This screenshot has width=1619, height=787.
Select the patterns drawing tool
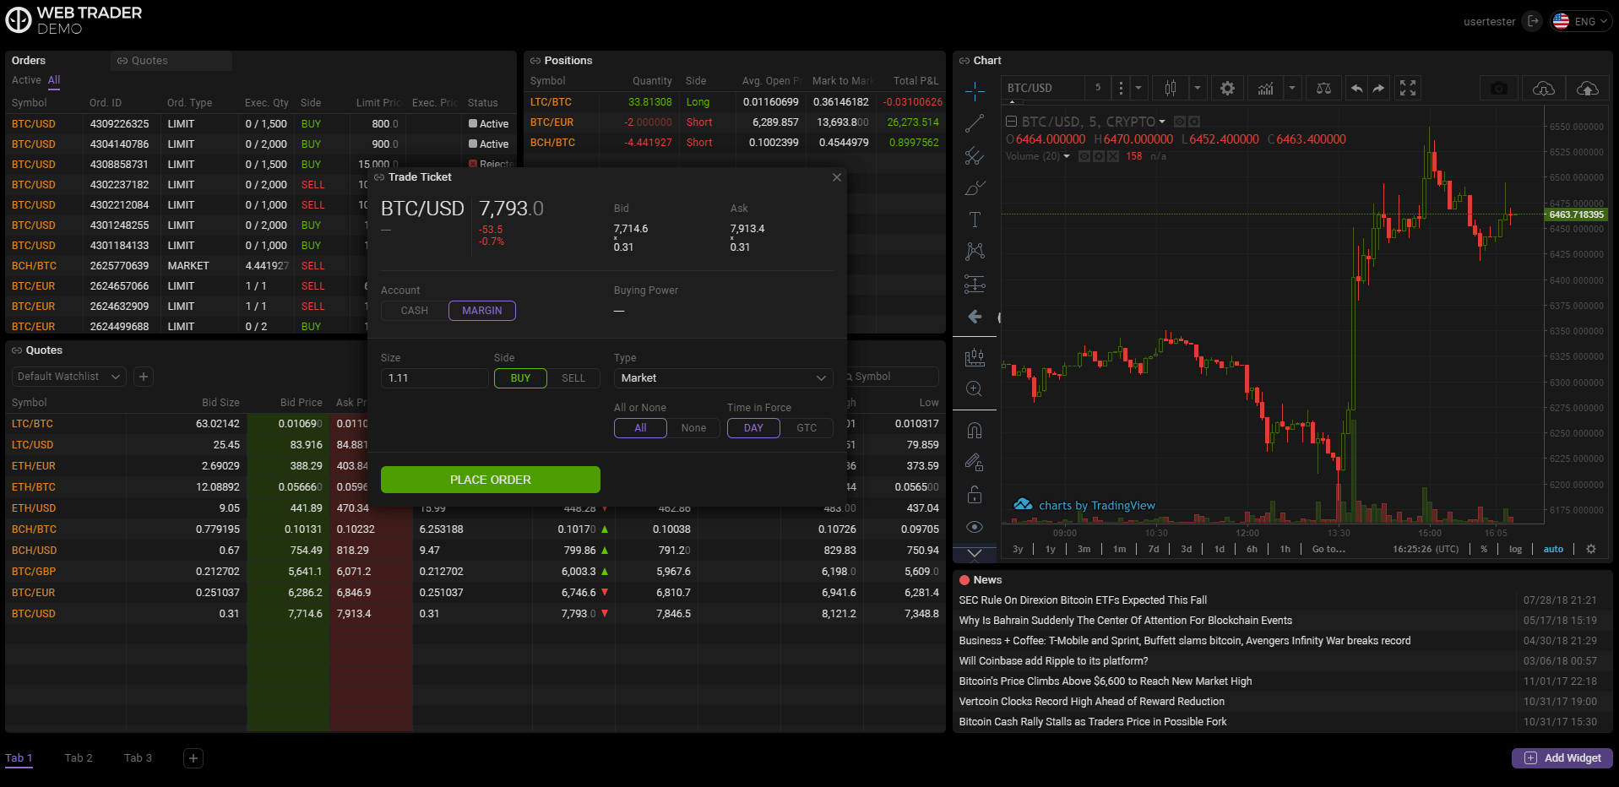pos(975,251)
